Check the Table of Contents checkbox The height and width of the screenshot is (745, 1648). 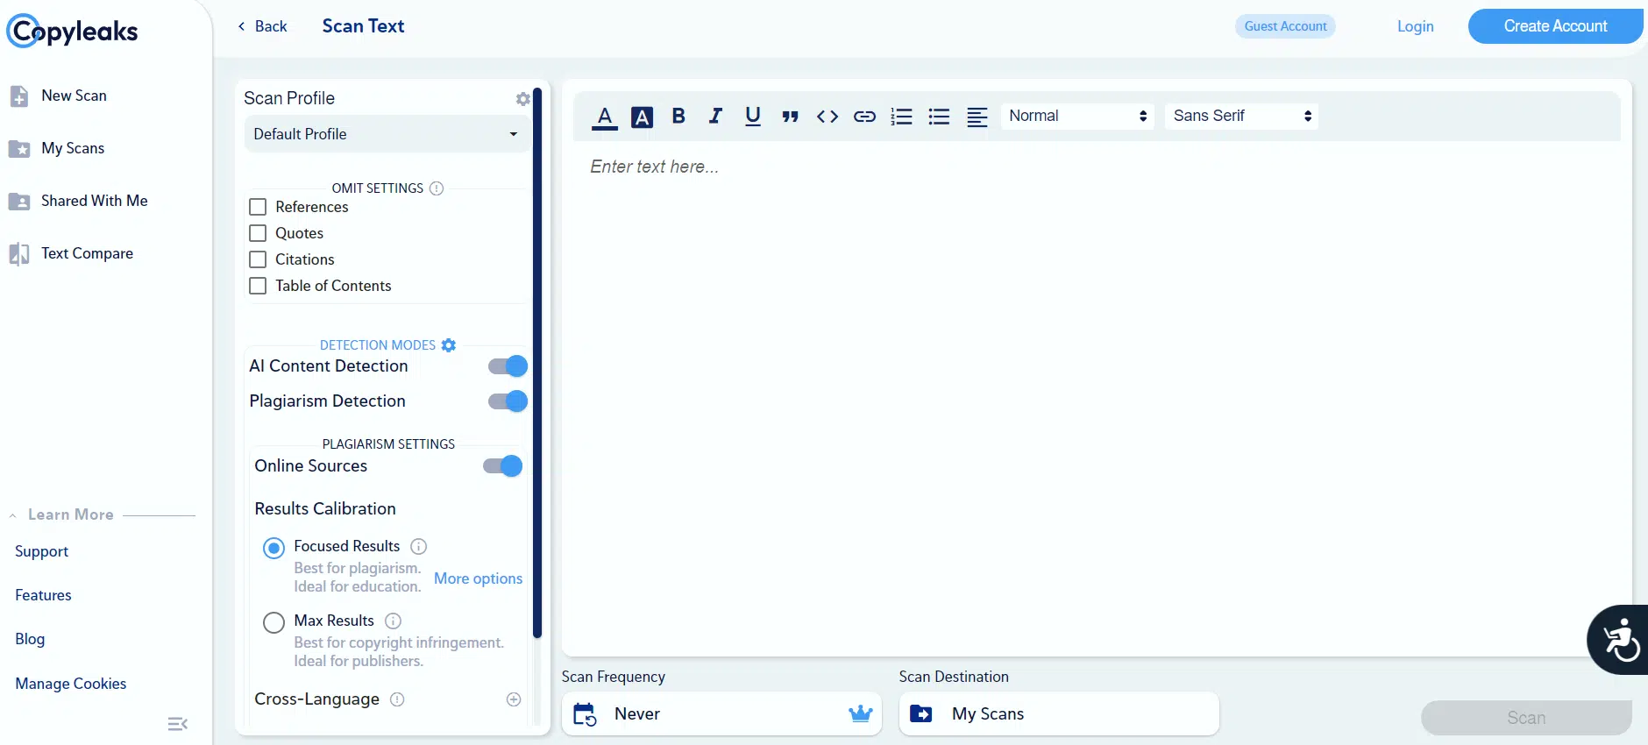(x=258, y=286)
